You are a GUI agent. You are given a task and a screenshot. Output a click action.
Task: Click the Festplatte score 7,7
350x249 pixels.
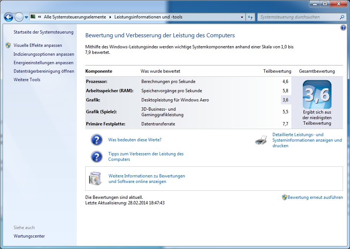(285, 124)
